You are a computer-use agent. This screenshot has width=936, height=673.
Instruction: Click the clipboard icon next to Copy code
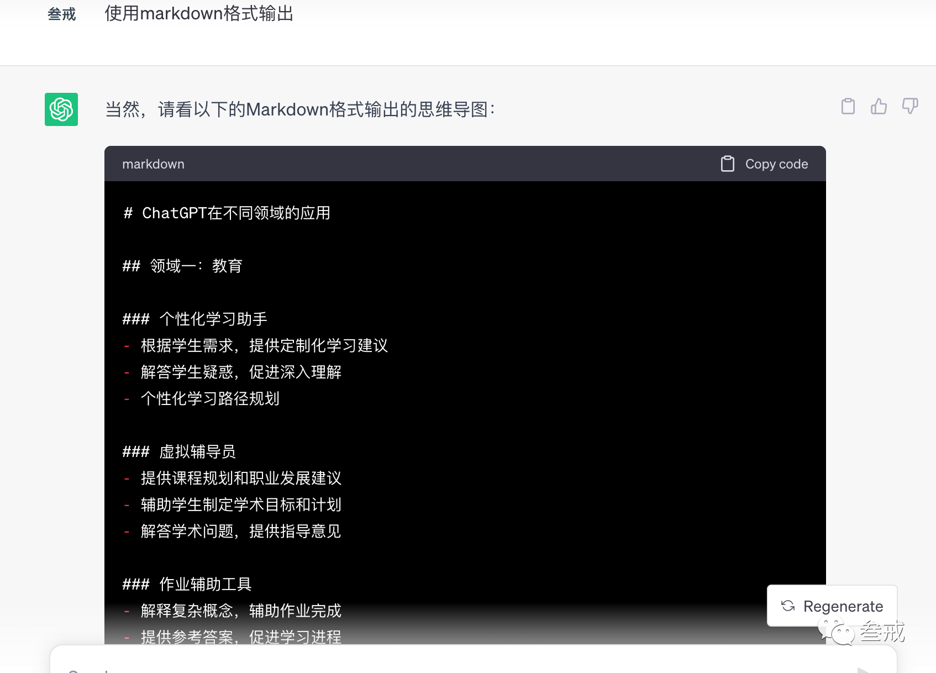tap(727, 164)
